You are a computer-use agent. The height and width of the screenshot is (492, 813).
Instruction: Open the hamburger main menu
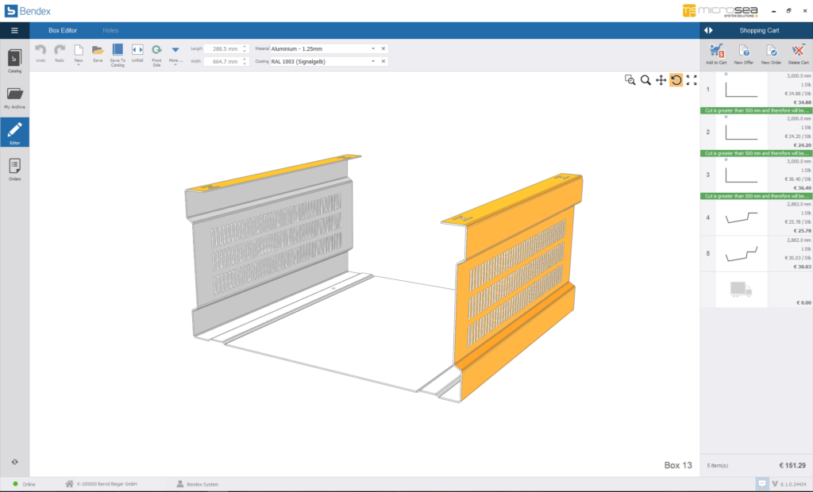[14, 30]
